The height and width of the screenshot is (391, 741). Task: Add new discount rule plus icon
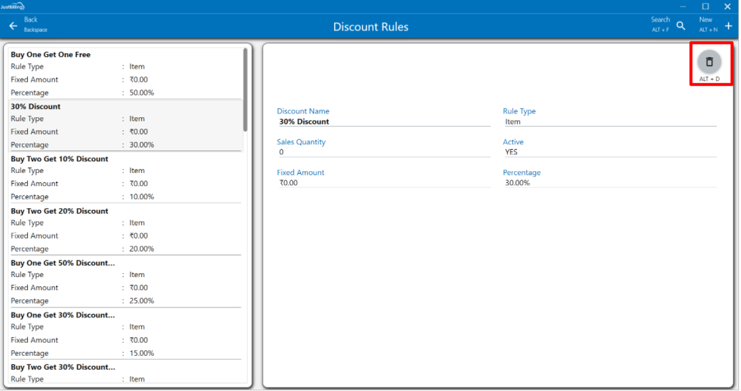point(728,26)
